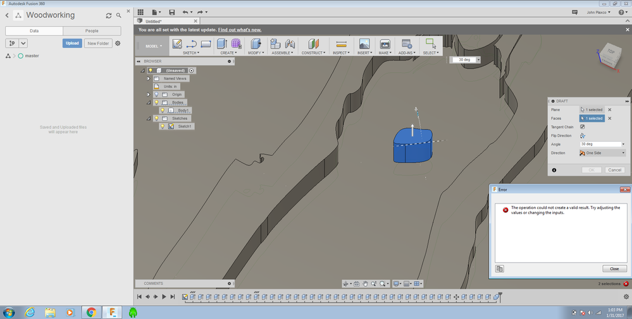Toggle the Tangent Chain checkbox
This screenshot has height=319, width=632.
click(583, 127)
